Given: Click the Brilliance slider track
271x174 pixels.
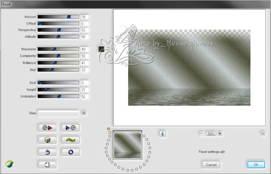Looking at the screenshot, I should (x=58, y=63).
